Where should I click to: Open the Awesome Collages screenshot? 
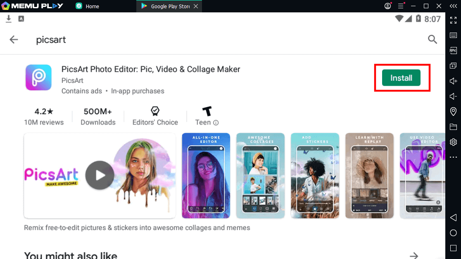click(x=260, y=176)
